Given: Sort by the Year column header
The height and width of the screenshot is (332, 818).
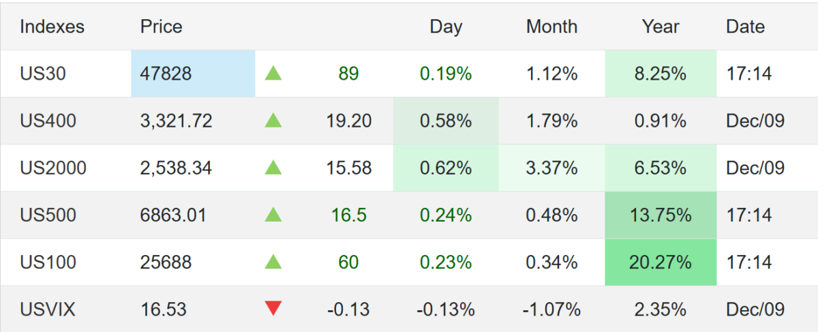Looking at the screenshot, I should (660, 27).
